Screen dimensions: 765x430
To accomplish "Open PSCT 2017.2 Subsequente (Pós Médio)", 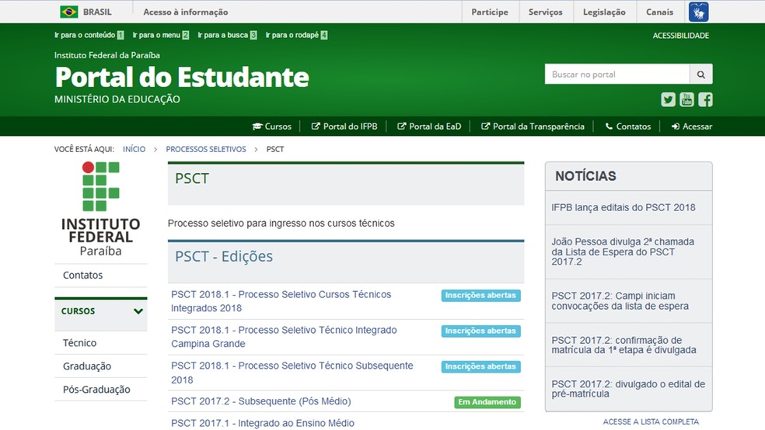I will (261, 401).
